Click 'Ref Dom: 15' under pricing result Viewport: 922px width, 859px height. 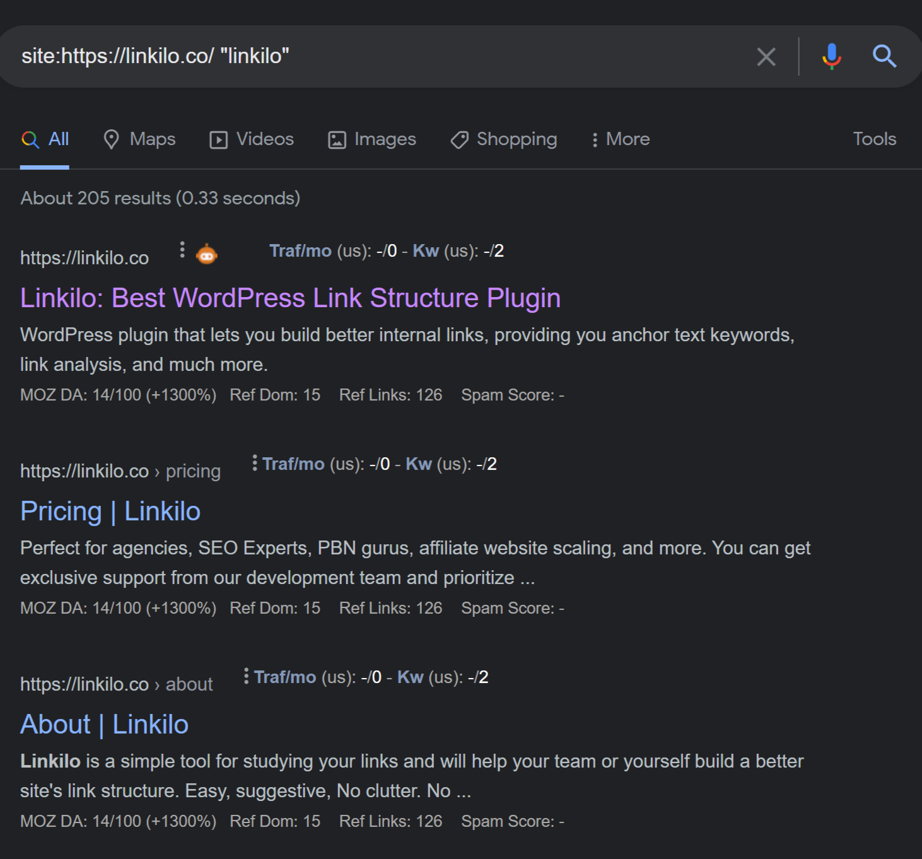(x=275, y=609)
